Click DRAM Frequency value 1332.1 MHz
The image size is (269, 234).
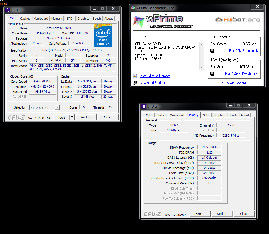[x=209, y=147]
